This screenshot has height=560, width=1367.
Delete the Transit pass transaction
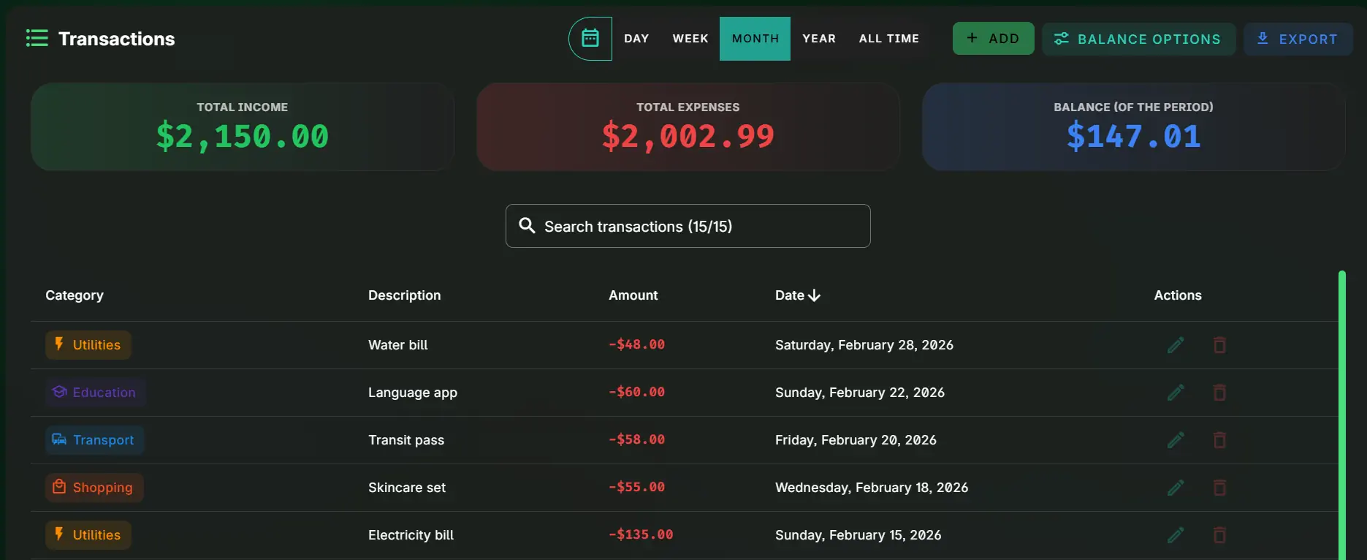pos(1219,440)
